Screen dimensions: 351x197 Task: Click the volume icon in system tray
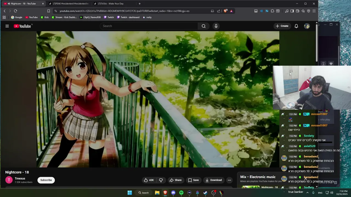pos(332,193)
